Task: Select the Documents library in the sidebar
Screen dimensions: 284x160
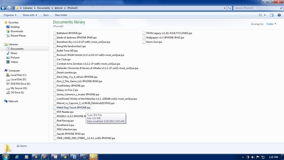Action: point(17,49)
